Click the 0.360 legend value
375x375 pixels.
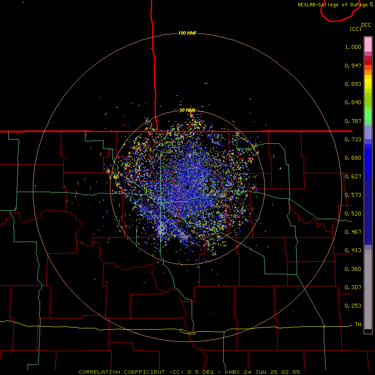[353, 269]
